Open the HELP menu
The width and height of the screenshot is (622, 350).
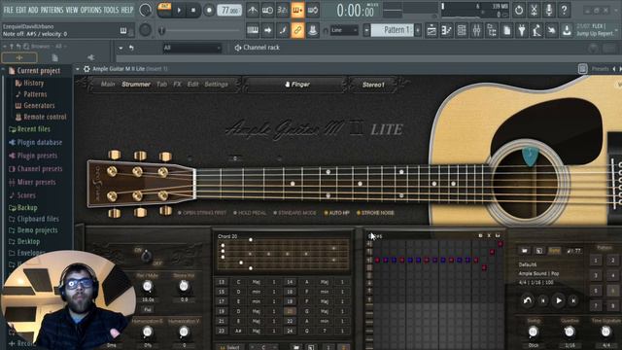point(127,10)
